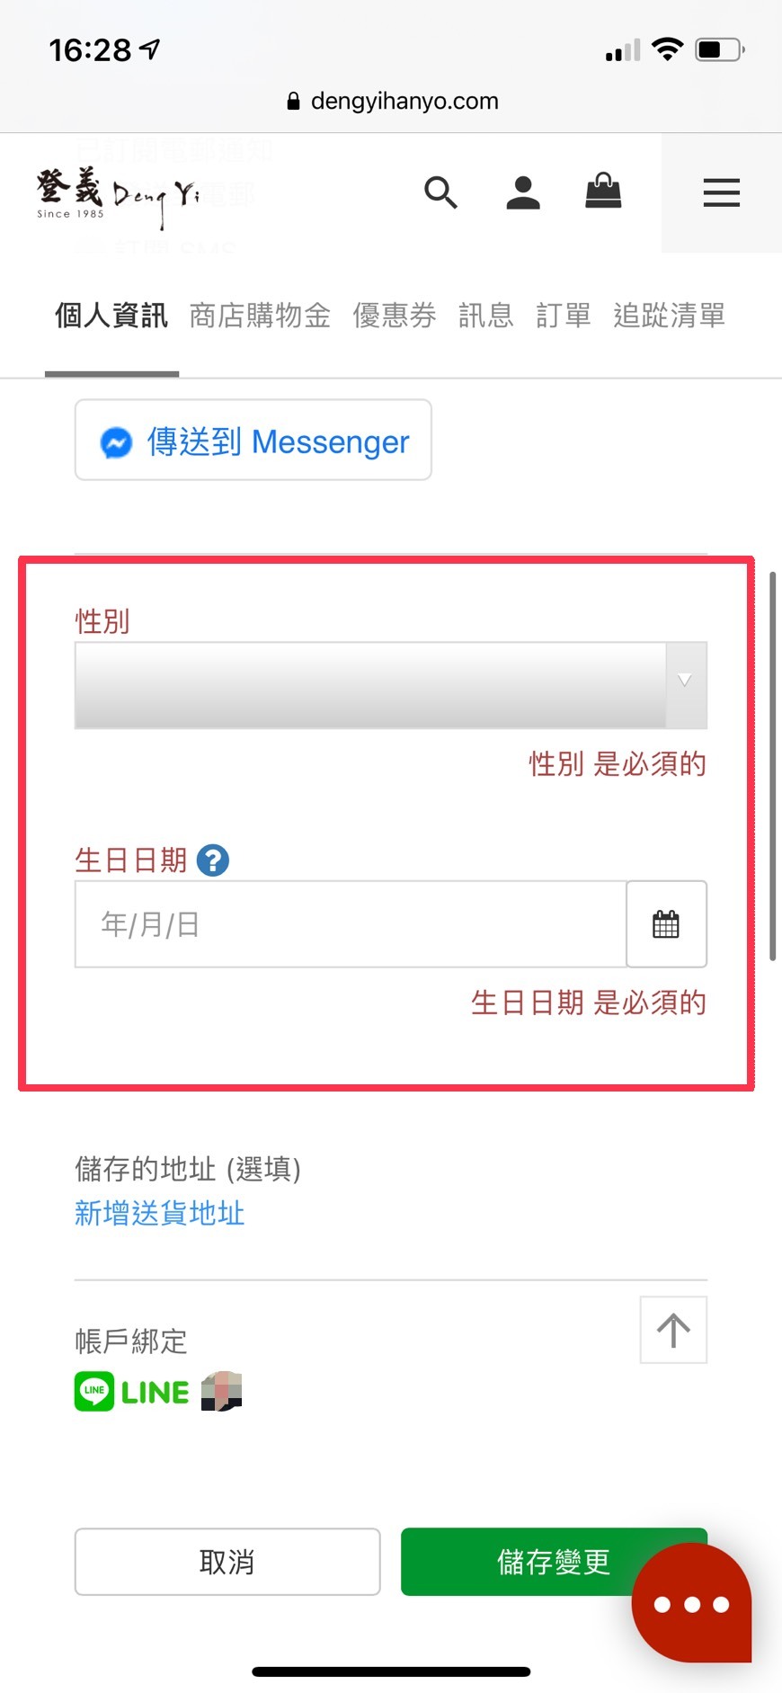Click the green 儲存變更 button
Image resolution: width=782 pixels, height=1693 pixels.
[x=554, y=1562]
